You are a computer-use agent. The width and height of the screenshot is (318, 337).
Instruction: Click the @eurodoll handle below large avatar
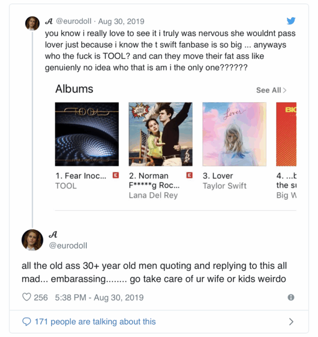pos(69,245)
